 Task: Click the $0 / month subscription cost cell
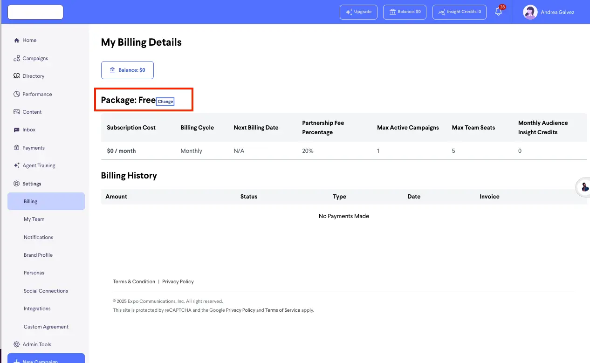click(121, 151)
